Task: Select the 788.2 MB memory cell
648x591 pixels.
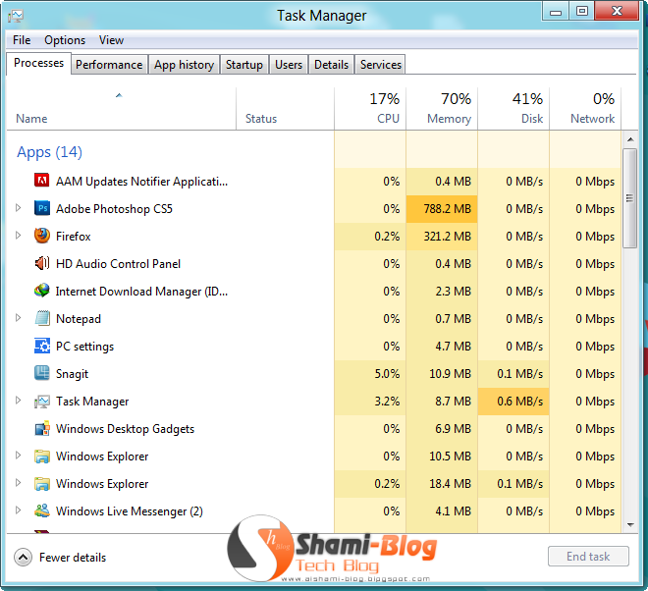Action: pos(442,209)
